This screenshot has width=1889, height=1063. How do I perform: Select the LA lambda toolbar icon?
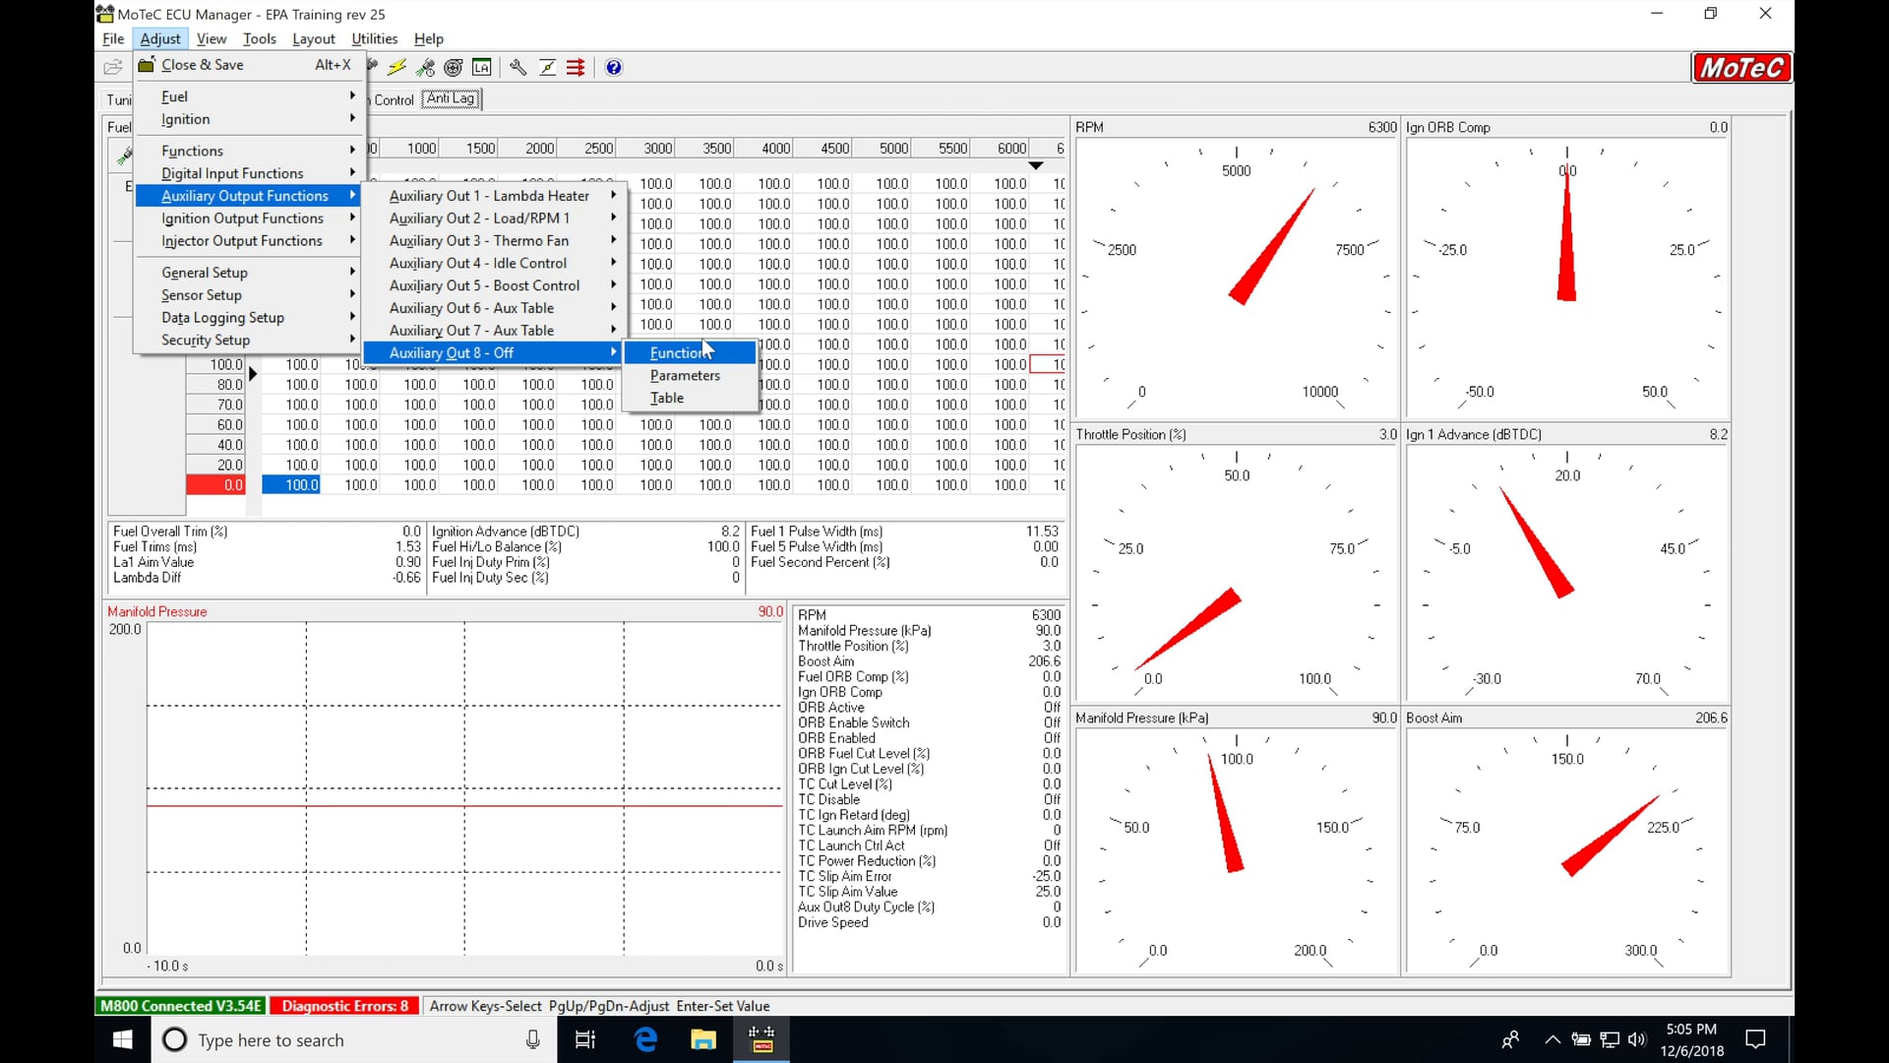click(x=482, y=67)
